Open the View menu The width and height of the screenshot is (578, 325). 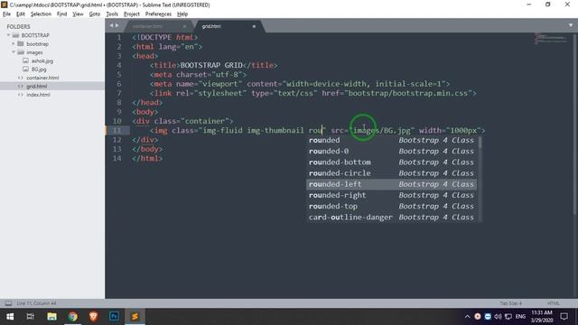(78, 14)
